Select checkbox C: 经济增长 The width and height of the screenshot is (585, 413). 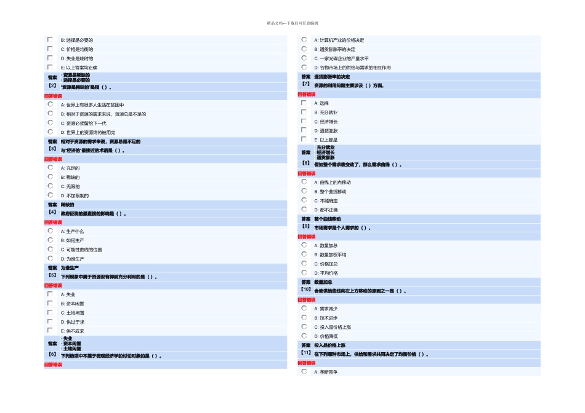(x=304, y=121)
